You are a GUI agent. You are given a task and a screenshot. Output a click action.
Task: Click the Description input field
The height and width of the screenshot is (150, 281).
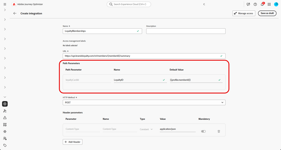[x=186, y=31]
